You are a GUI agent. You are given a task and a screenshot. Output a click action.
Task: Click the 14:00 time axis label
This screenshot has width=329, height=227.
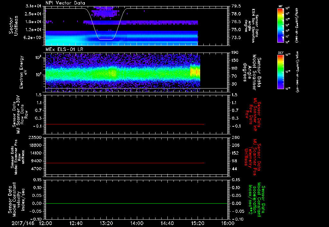(x=137, y=223)
